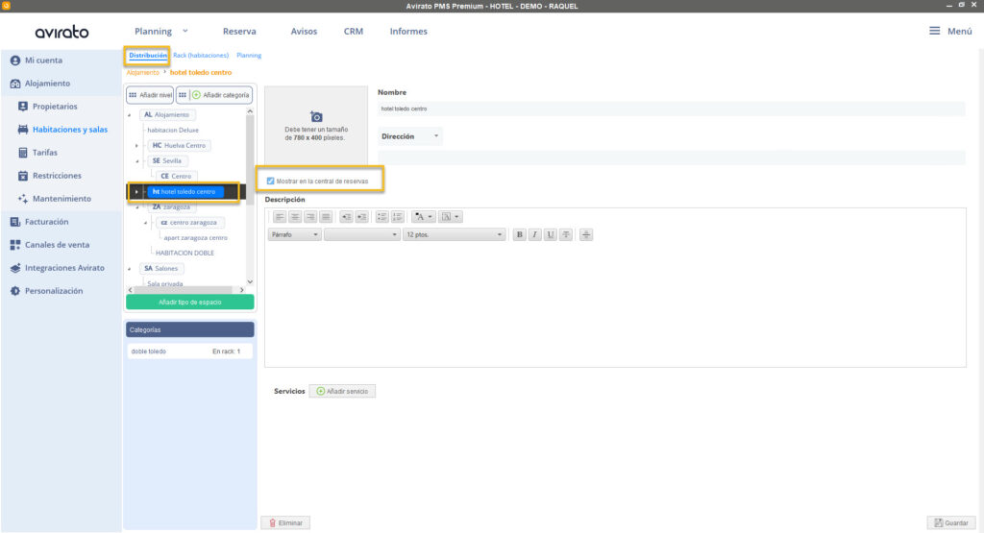Collapse centro zaragoza tree node
The height and width of the screenshot is (533, 984).
point(146,223)
